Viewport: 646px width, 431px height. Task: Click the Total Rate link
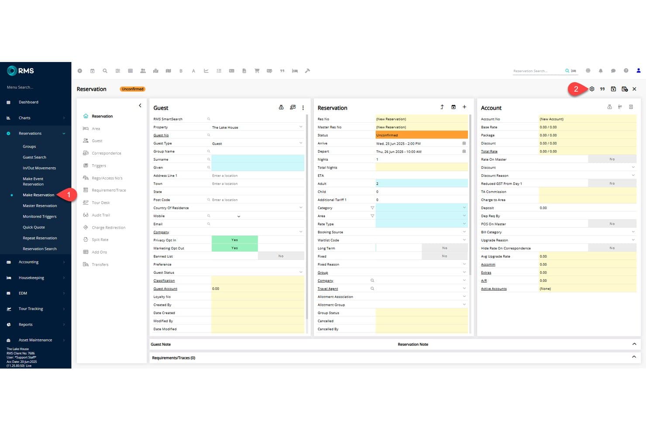[x=489, y=152]
